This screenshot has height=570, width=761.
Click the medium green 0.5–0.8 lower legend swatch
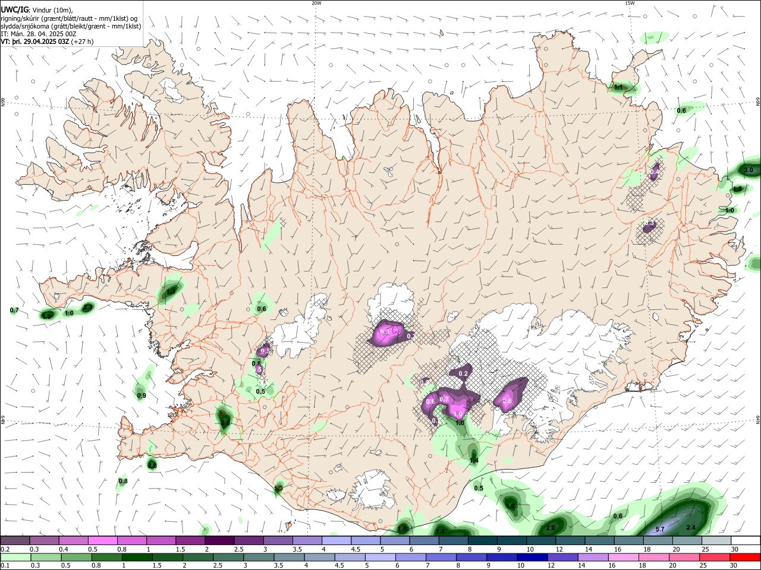(x=76, y=557)
